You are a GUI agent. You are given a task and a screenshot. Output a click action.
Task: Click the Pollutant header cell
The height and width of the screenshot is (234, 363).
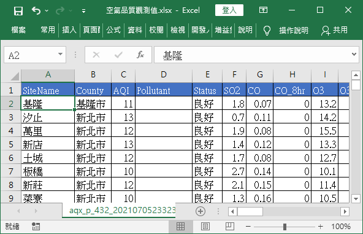pyautogui.click(x=164, y=90)
